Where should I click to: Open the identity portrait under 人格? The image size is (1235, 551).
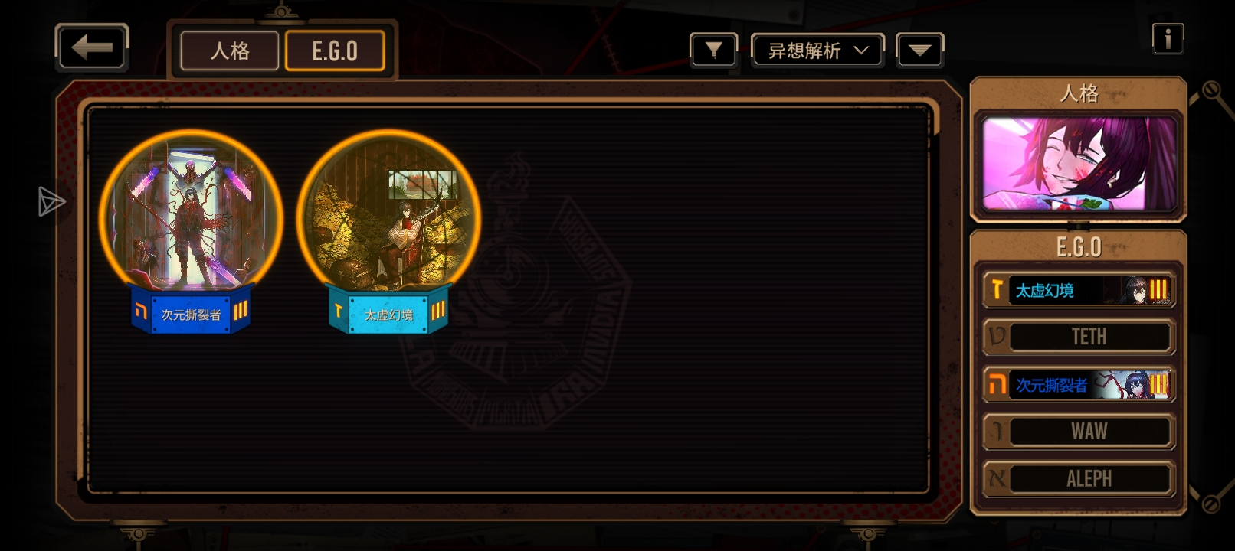(x=1079, y=164)
